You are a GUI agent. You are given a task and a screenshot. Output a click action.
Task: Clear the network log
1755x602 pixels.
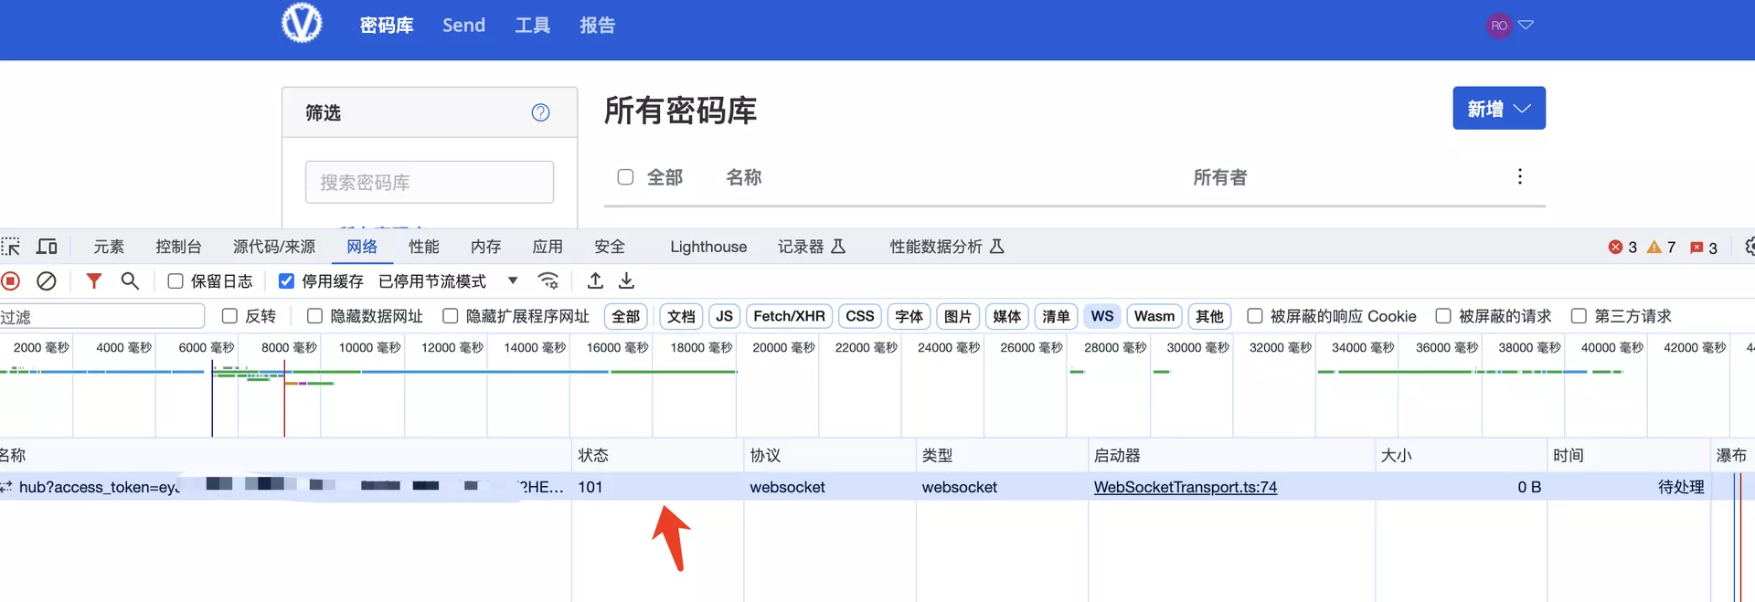click(x=47, y=281)
